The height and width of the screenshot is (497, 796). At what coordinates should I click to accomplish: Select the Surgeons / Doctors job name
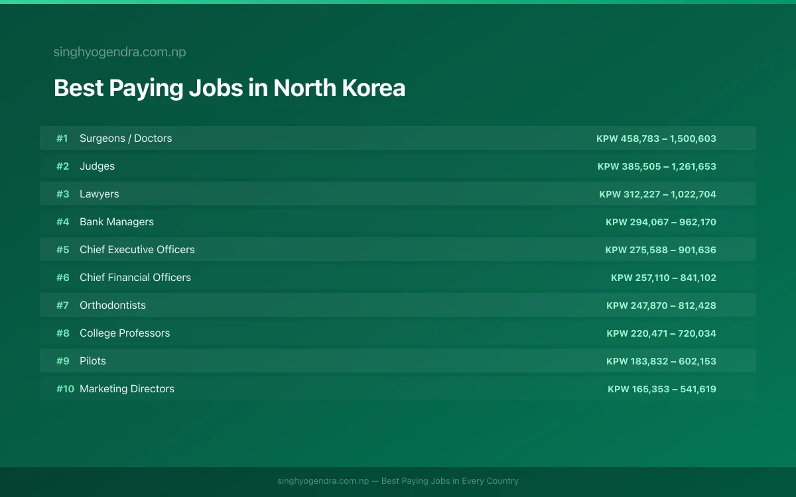[126, 138]
